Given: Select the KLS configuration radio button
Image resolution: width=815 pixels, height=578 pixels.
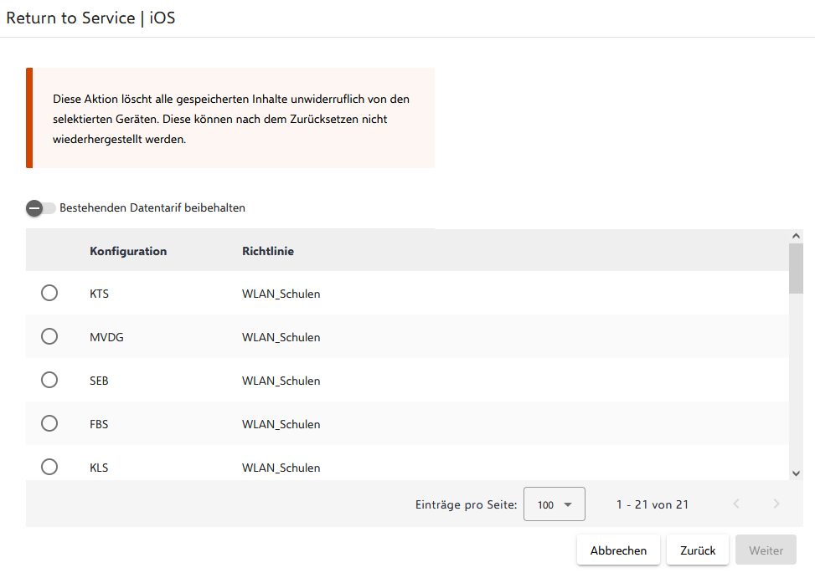Looking at the screenshot, I should click(x=49, y=467).
